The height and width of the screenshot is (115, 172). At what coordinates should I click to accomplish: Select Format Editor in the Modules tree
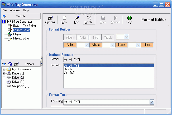tap(21, 30)
